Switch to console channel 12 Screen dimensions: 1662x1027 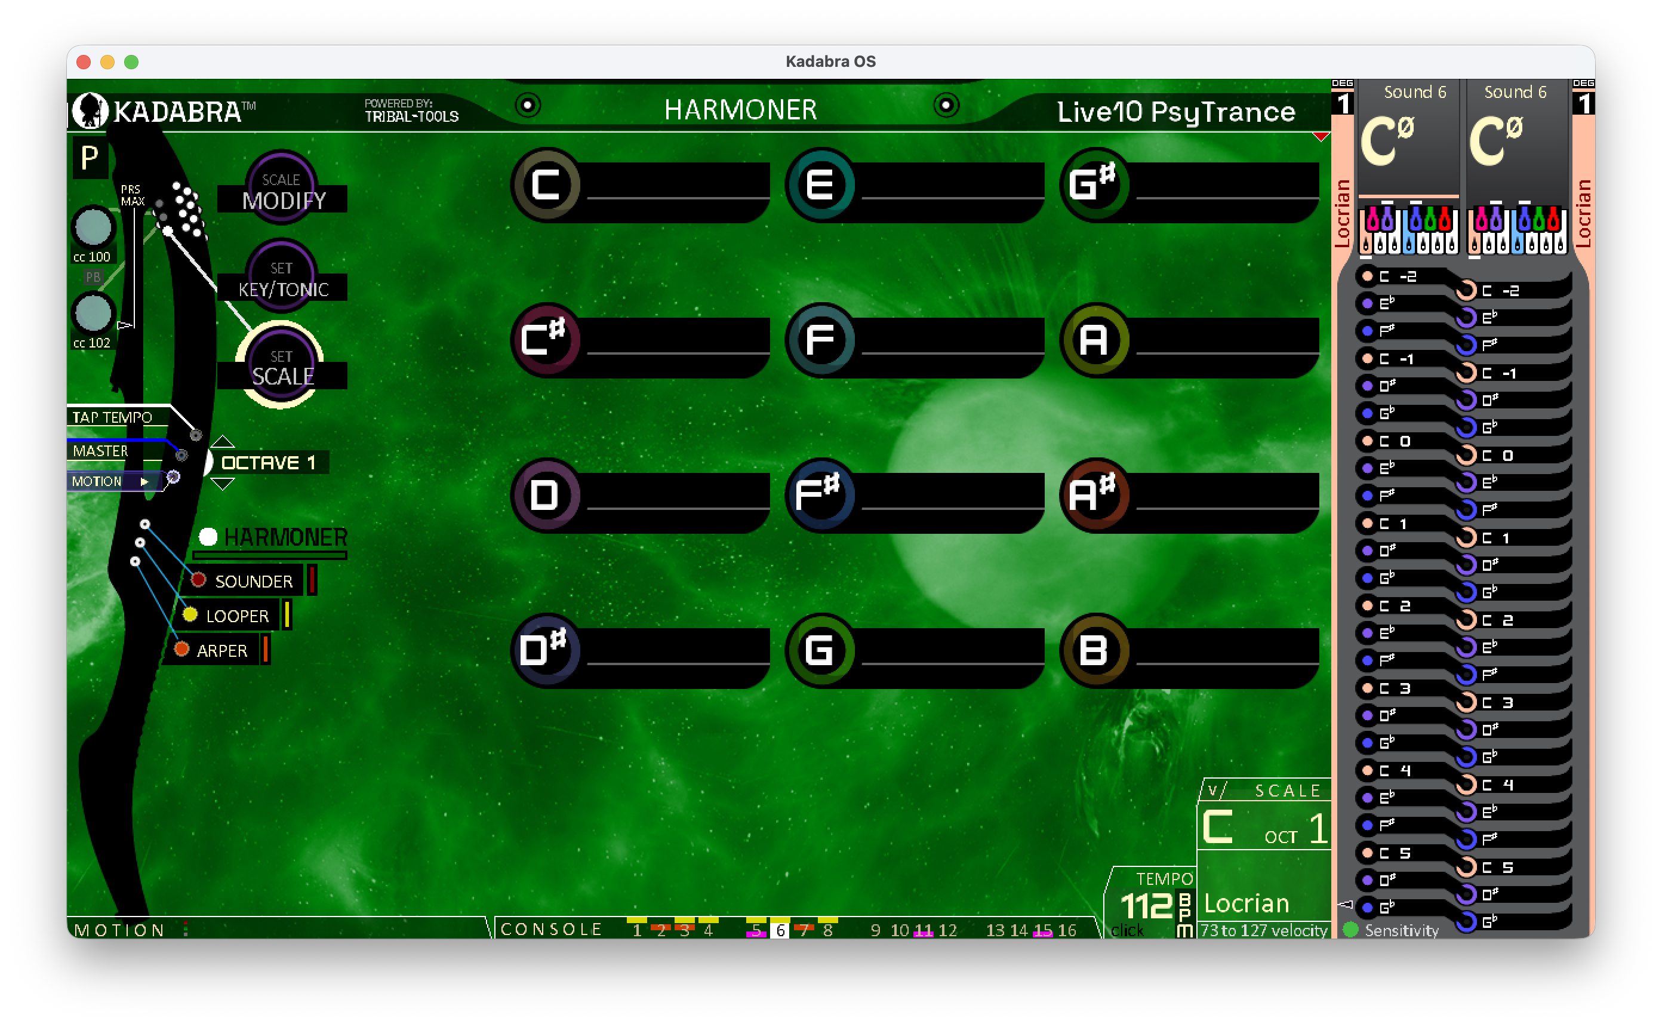948,930
